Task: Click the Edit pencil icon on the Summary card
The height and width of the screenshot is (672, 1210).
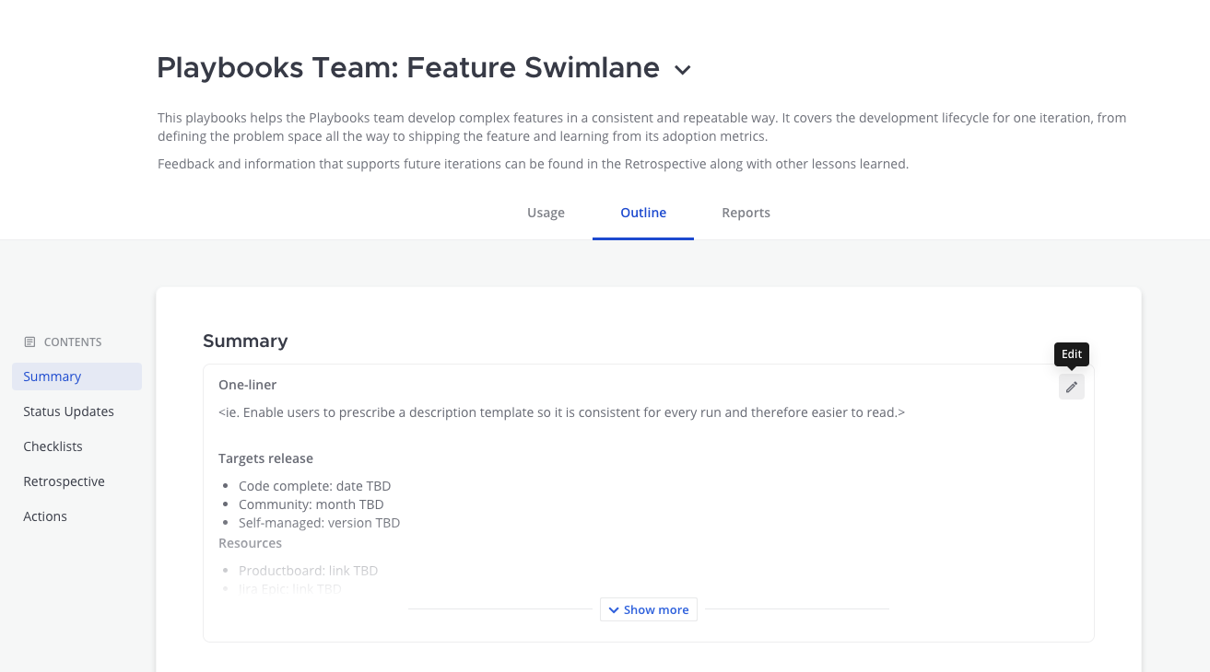Action: click(x=1071, y=386)
